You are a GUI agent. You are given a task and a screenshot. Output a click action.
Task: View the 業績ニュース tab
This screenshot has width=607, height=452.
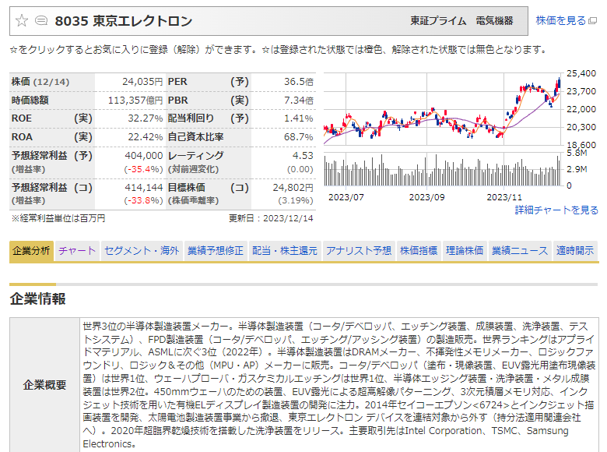point(520,251)
